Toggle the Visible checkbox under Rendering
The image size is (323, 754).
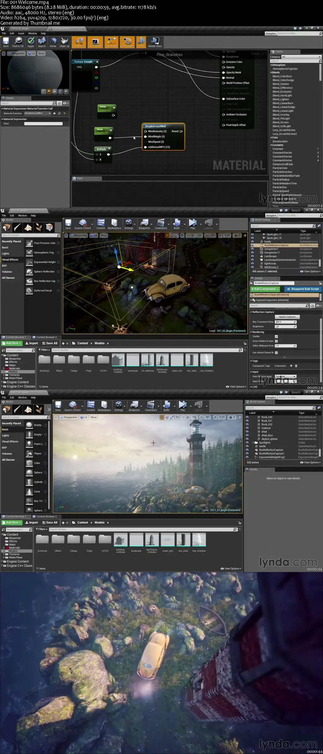click(x=276, y=336)
